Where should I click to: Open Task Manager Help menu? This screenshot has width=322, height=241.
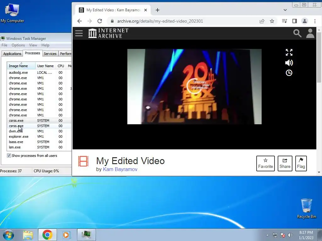point(45,45)
